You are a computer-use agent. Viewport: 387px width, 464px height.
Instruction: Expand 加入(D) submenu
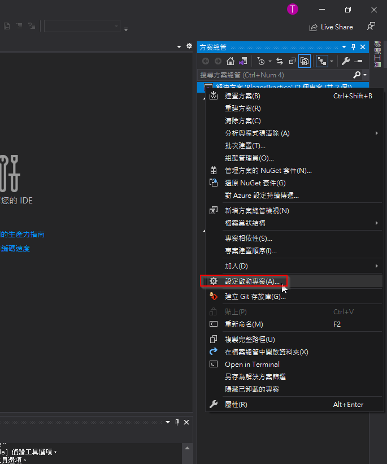coord(294,266)
